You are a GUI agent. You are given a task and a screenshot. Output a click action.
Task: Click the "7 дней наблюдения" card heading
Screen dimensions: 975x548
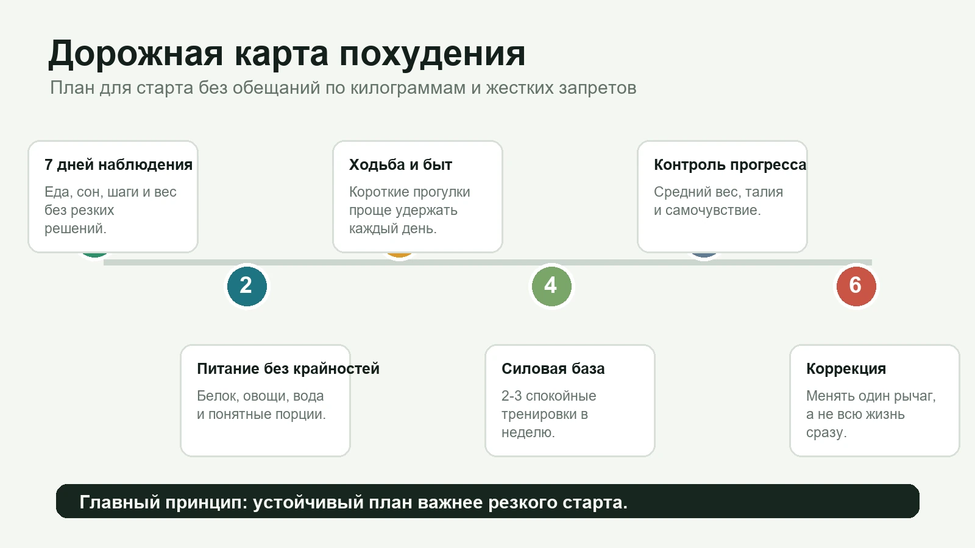pos(118,164)
